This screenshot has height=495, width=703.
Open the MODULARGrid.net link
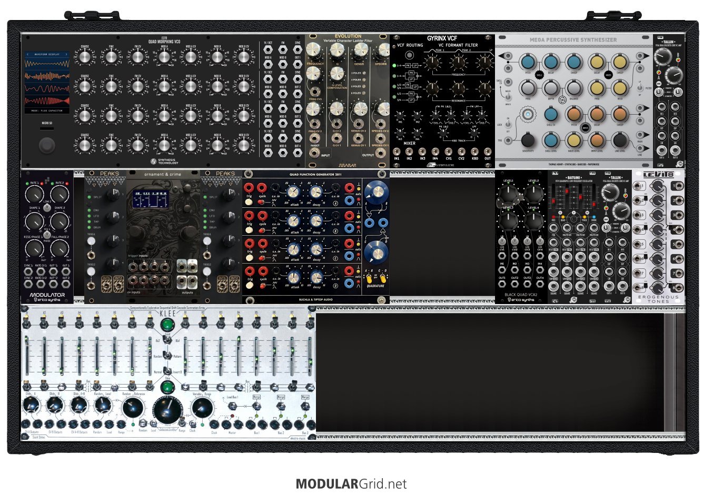351,483
